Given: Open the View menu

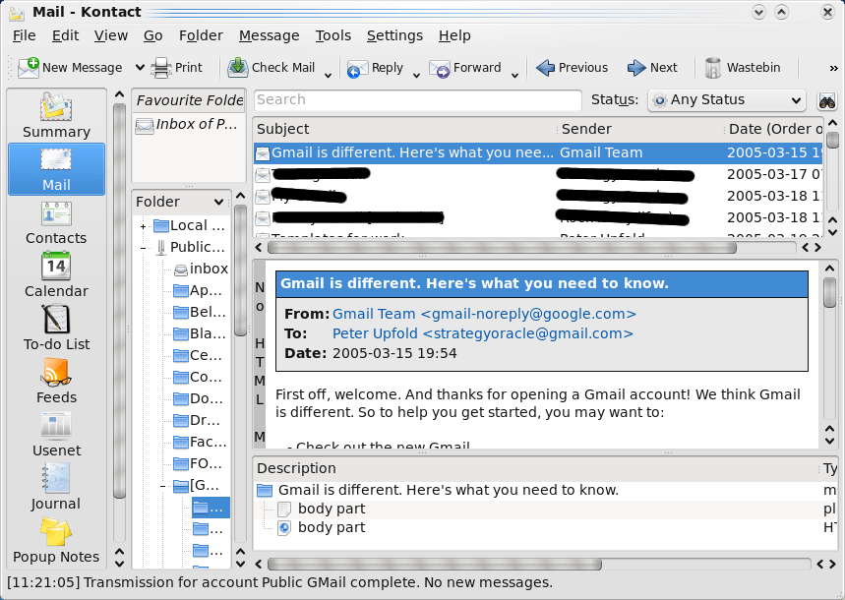Looking at the screenshot, I should (x=111, y=35).
